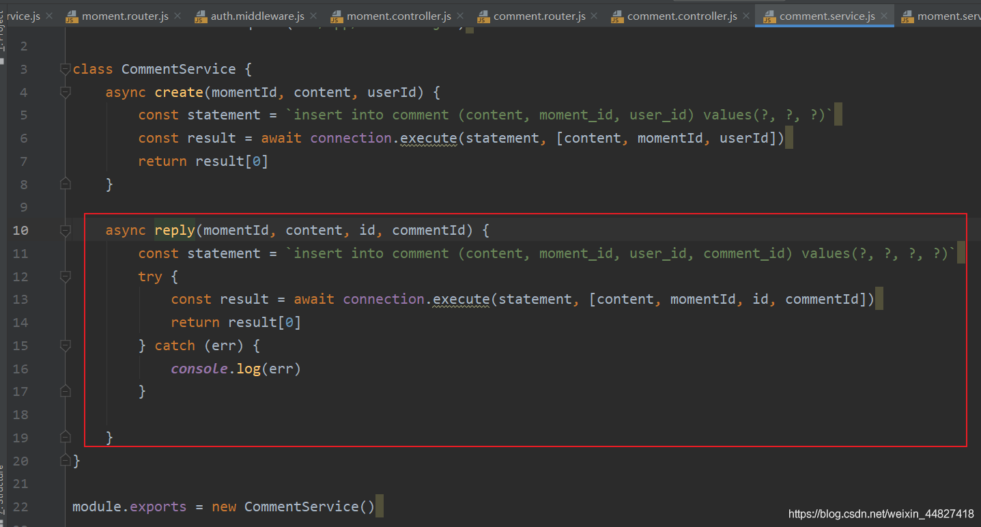Click gutter line number 5
This screenshot has width=981, height=527.
coord(25,115)
